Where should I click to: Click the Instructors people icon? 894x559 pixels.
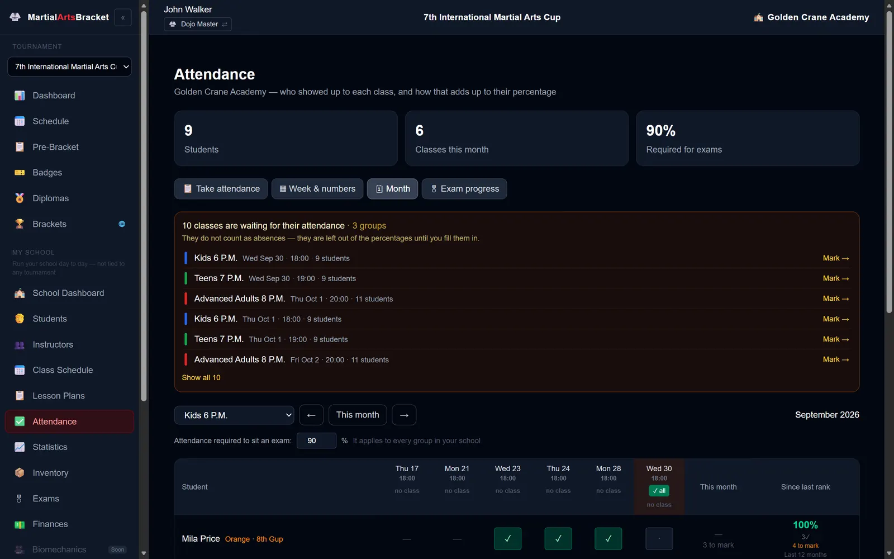pyautogui.click(x=20, y=344)
